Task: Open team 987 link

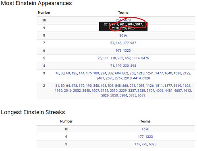Action: click(133, 43)
